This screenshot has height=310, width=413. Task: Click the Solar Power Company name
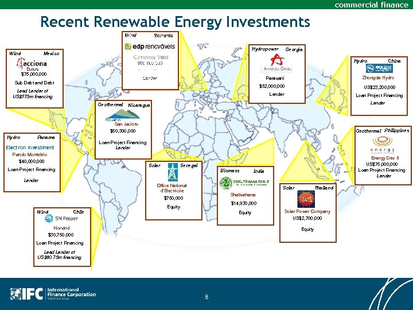tap(307, 211)
